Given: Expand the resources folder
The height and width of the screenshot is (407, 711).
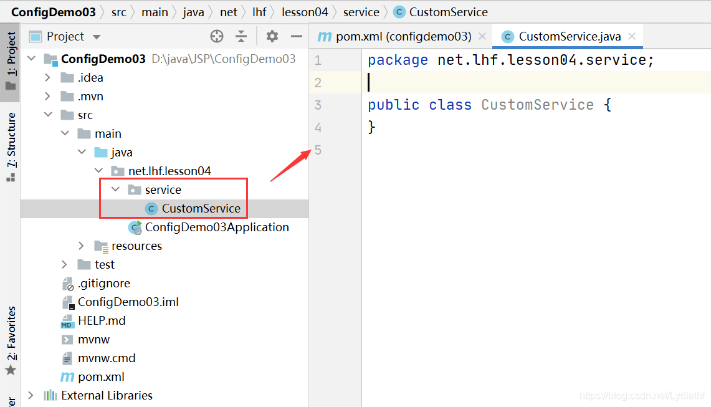Looking at the screenshot, I should point(81,246).
